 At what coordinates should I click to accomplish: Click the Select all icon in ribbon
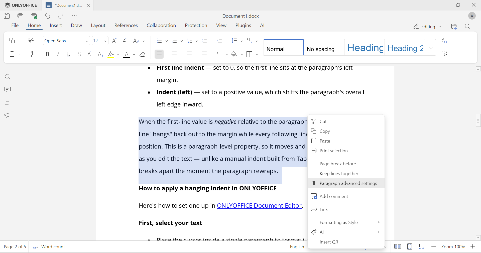coord(445,54)
